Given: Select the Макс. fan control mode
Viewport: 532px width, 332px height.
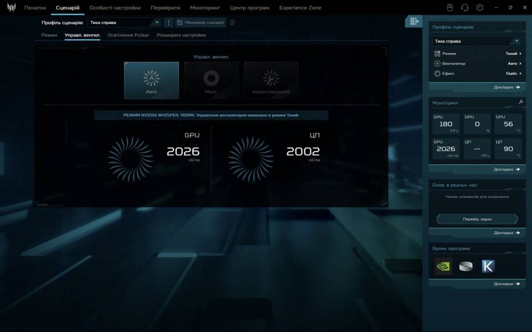Looking at the screenshot, I should 211,80.
